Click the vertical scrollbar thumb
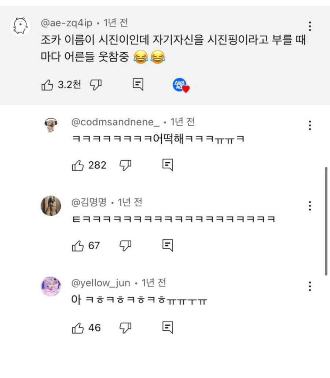The image size is (330, 378). coord(326,221)
